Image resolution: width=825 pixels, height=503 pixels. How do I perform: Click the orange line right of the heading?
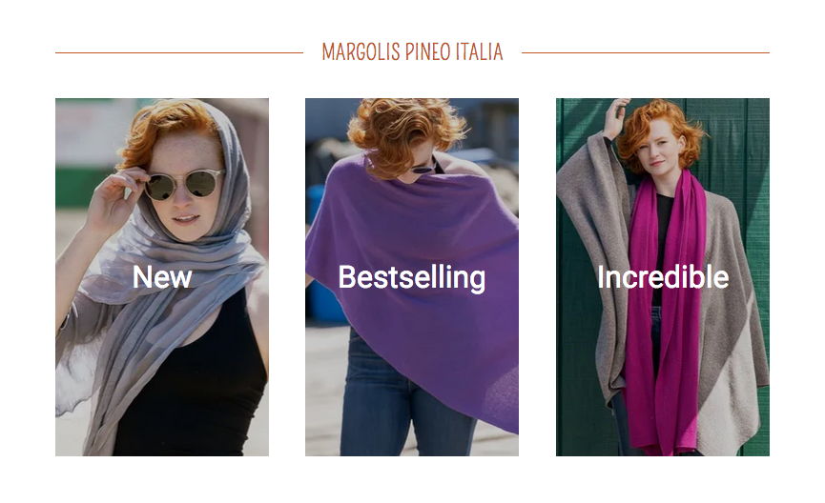click(646, 52)
